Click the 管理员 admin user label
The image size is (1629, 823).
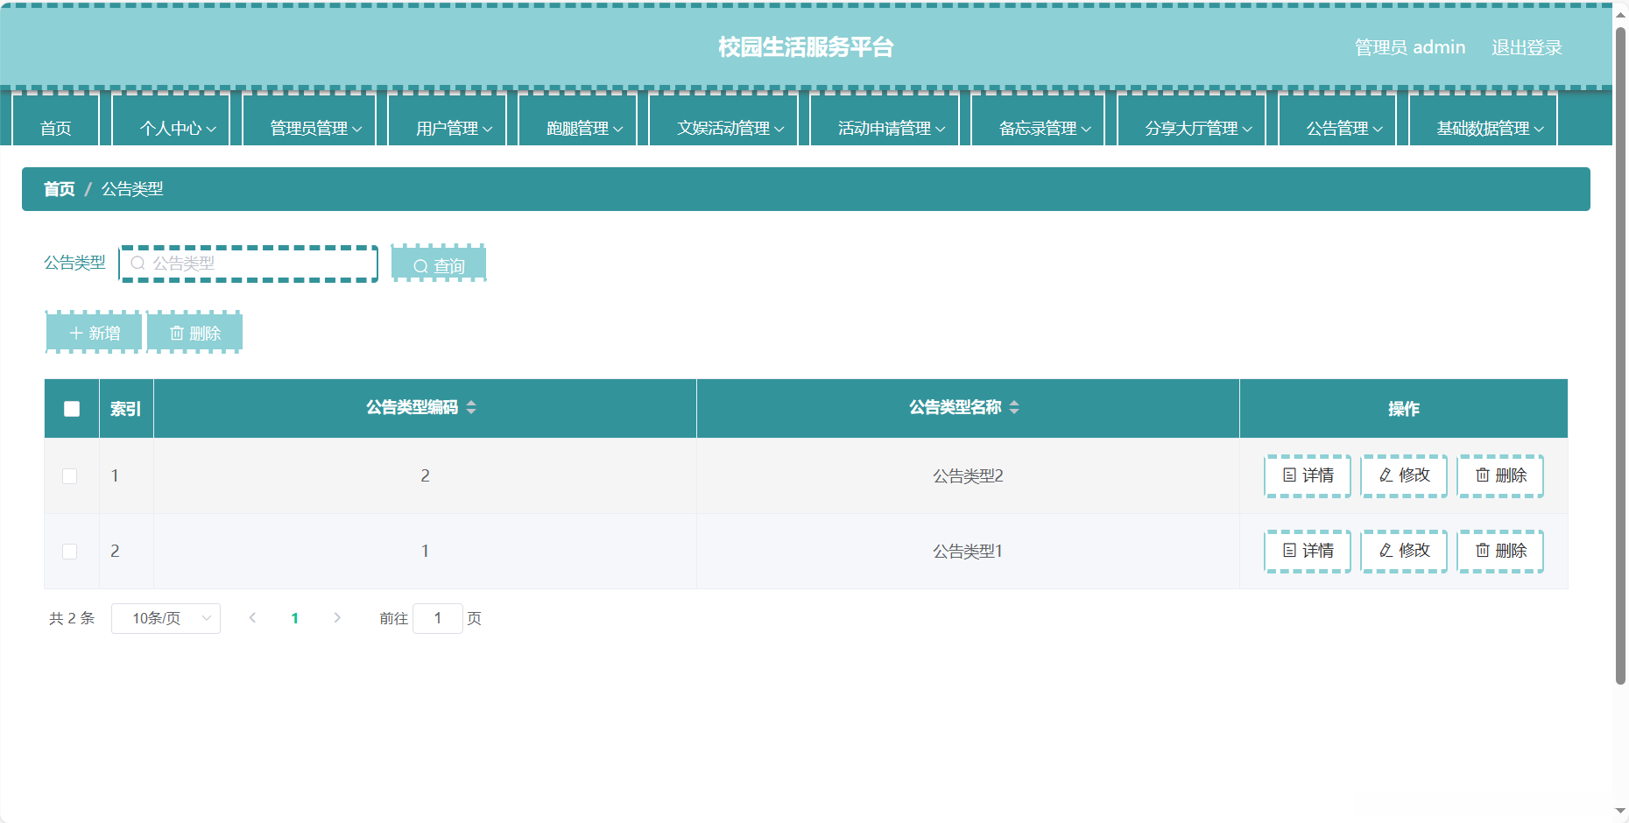click(x=1410, y=47)
